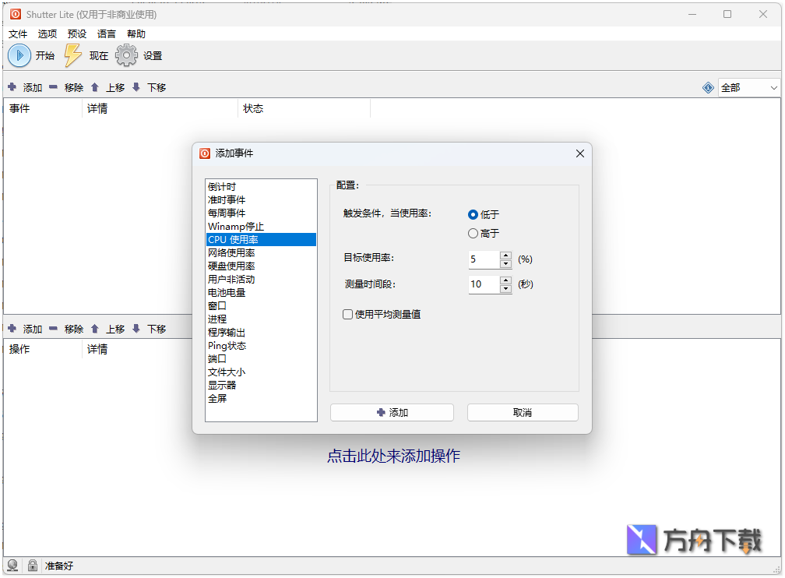Click the 添加 plus icon in event toolbar
The image size is (785, 578).
[12, 87]
